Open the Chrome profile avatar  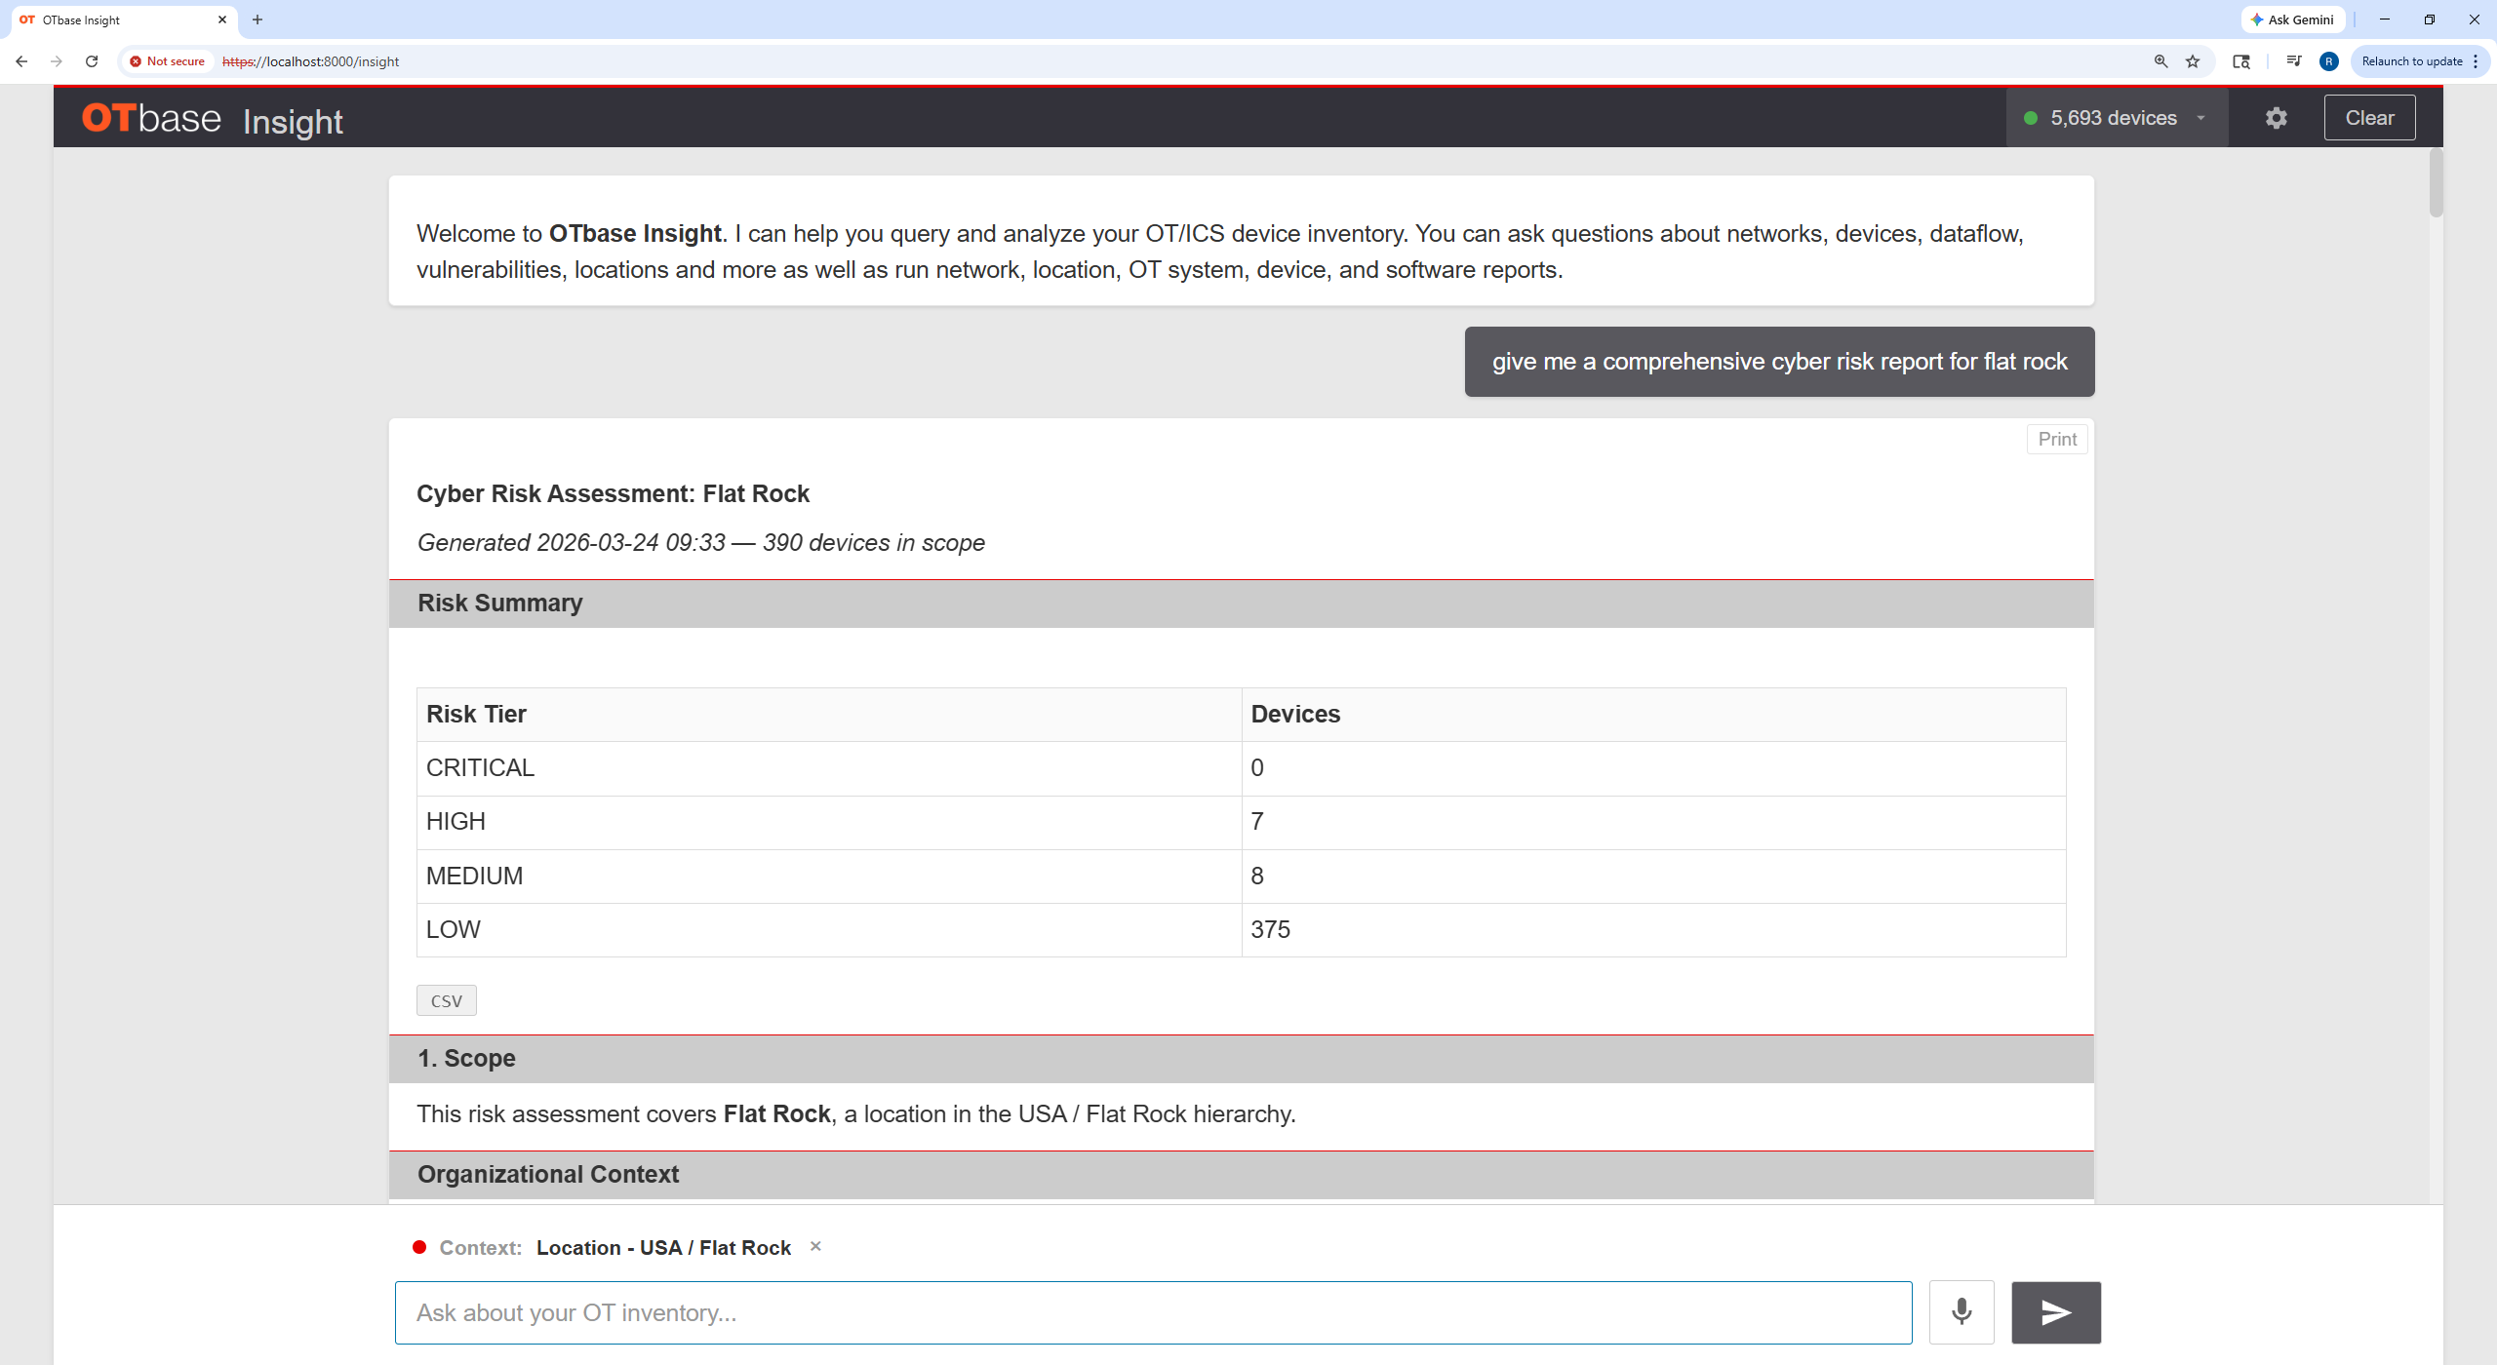click(2328, 61)
